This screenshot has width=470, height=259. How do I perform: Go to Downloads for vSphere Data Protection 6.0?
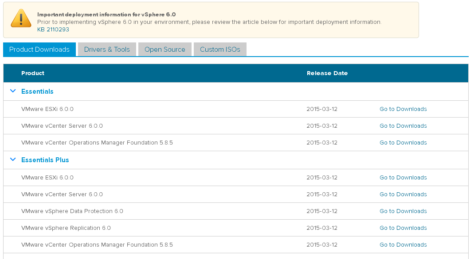click(403, 211)
